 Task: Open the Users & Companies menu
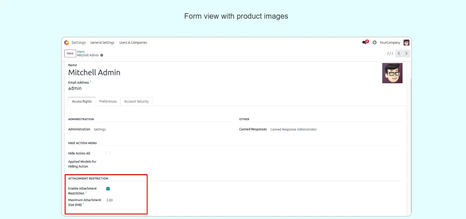(x=133, y=42)
